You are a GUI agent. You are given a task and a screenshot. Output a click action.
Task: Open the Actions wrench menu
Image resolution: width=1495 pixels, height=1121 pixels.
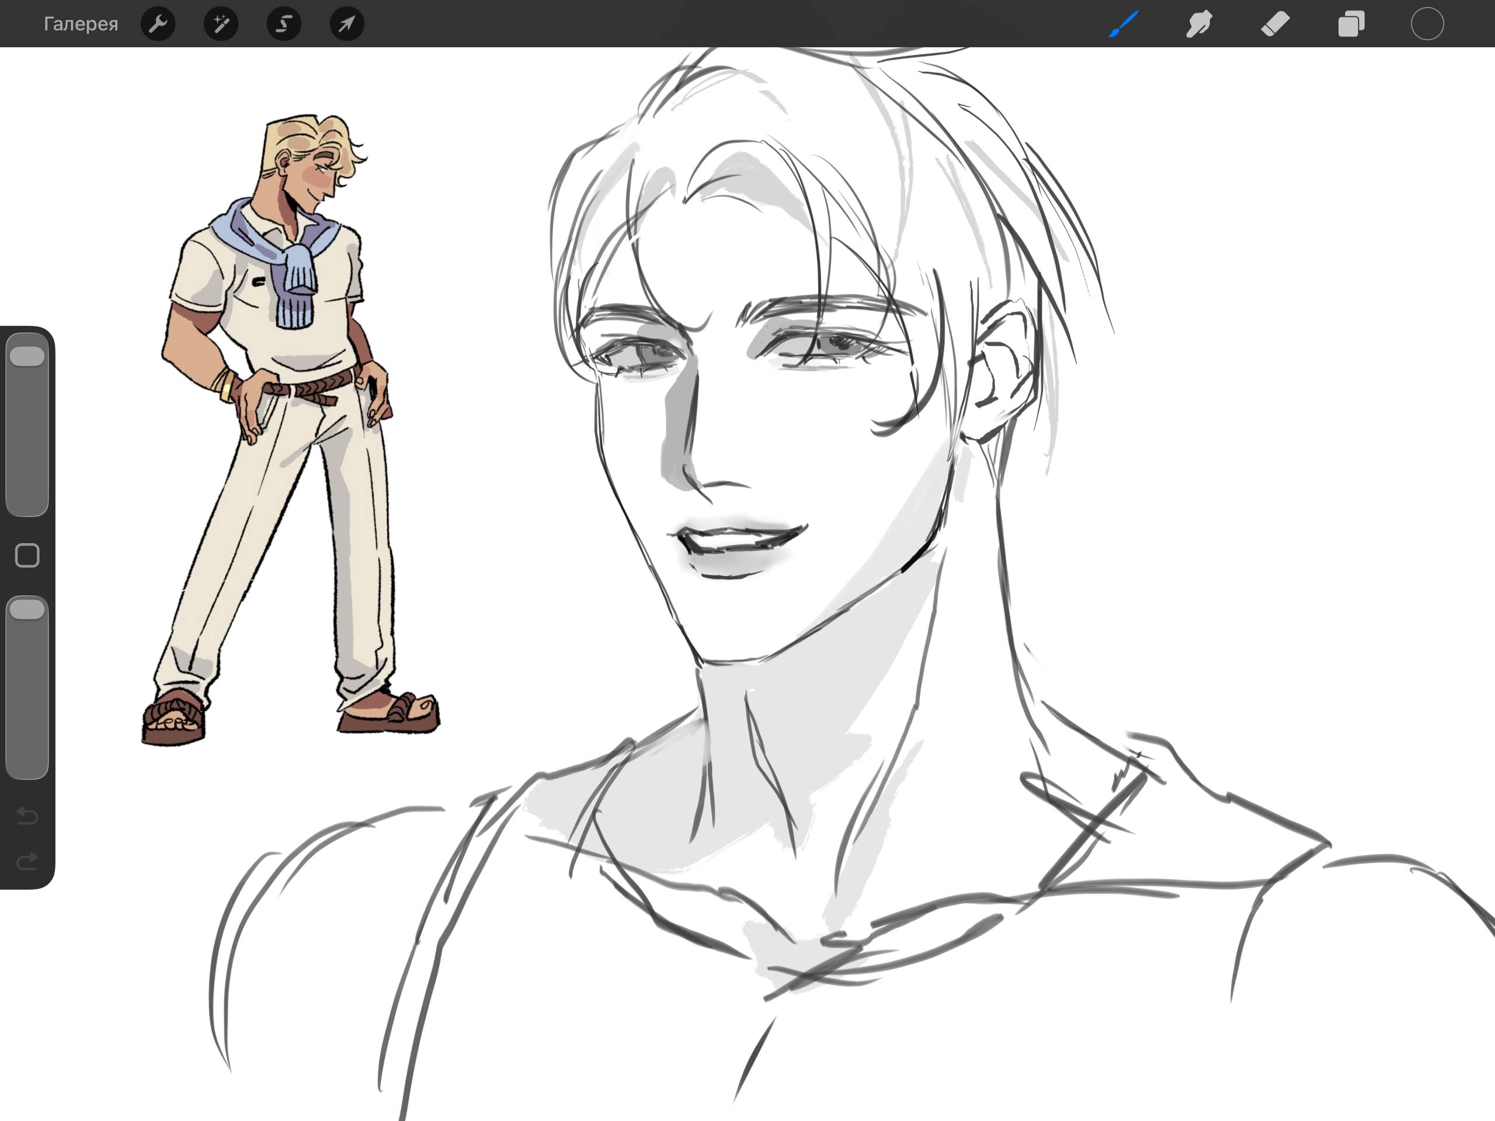pos(158,25)
